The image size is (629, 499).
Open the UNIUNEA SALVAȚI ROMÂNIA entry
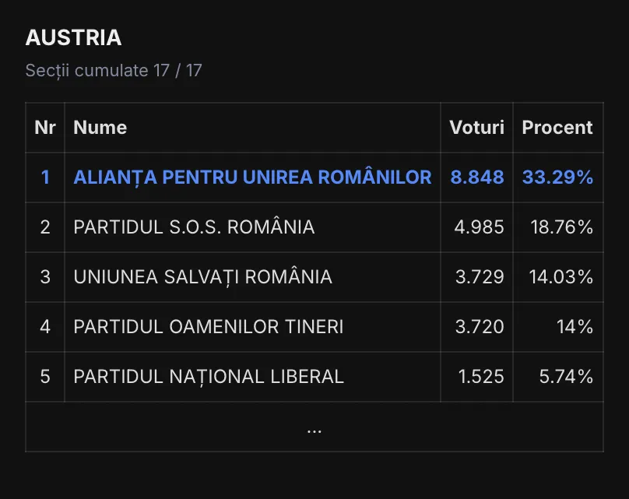coord(202,277)
